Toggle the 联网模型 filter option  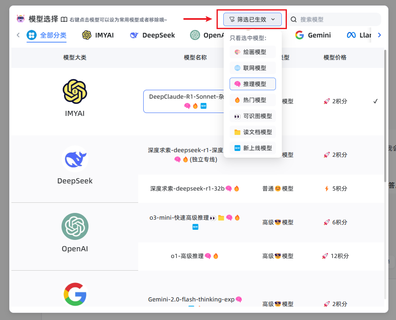[x=252, y=68]
